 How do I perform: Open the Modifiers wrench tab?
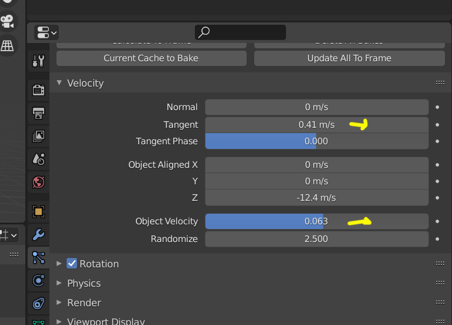(38, 235)
